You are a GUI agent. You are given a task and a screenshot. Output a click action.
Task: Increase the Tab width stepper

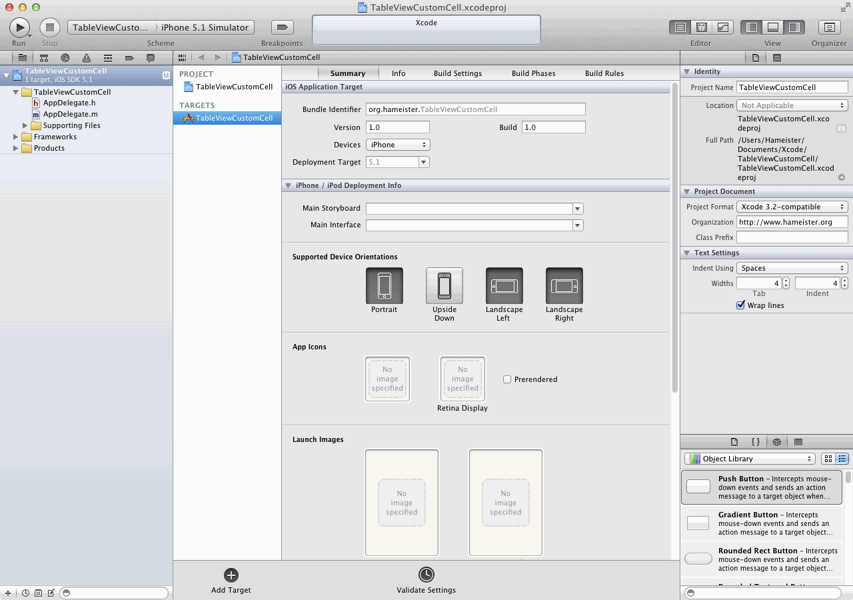point(786,281)
